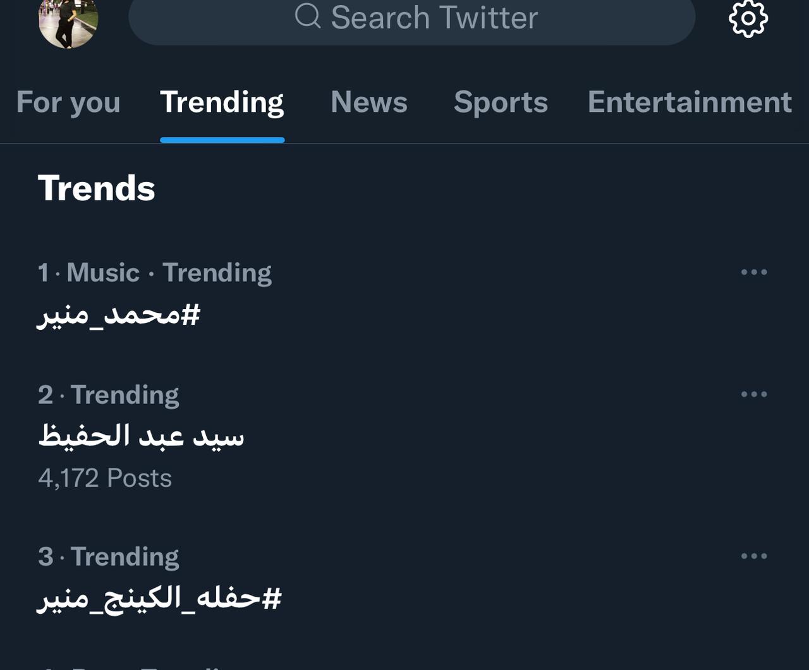Open more options for سيد عبد الحفيظ trend
Screen dimensions: 809x670
pos(754,394)
